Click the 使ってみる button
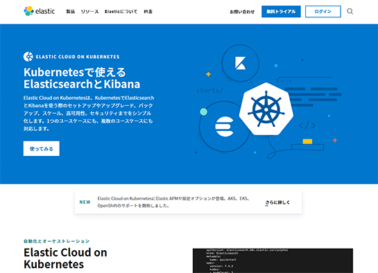The height and width of the screenshot is (273, 378). (x=42, y=148)
